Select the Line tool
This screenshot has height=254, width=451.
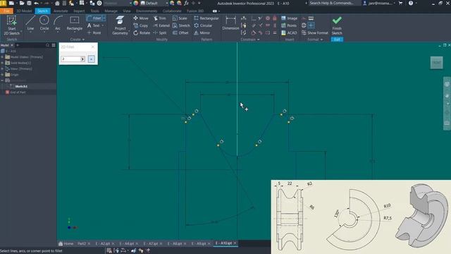30,23
